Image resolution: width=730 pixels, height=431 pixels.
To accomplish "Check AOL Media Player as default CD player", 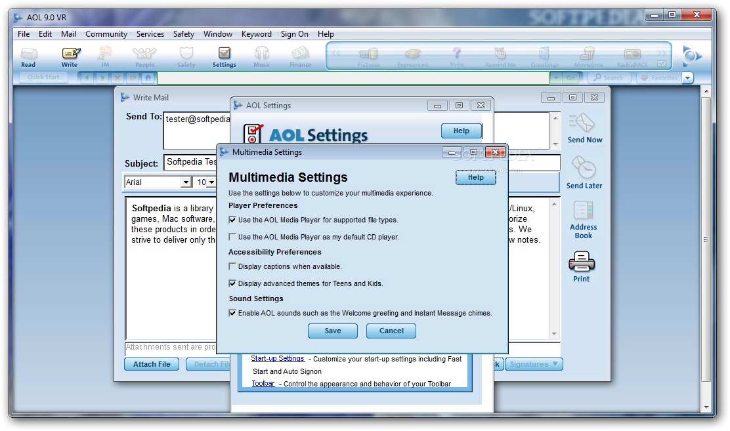I will 232,237.
